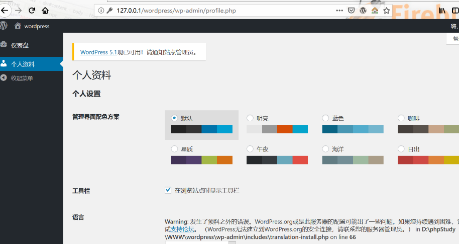Click the 海洋 scheme color palette
Image resolution: width=459 pixels, height=244 pixels.
pos(353,160)
